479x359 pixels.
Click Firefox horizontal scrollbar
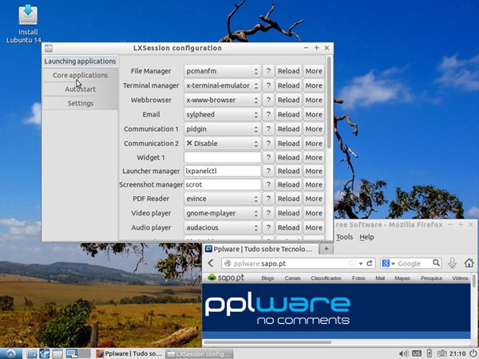[x=267, y=342]
